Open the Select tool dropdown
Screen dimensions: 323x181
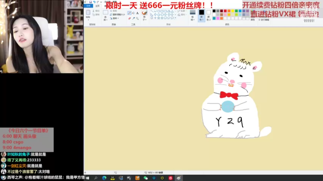pyautogui.click(x=105, y=19)
